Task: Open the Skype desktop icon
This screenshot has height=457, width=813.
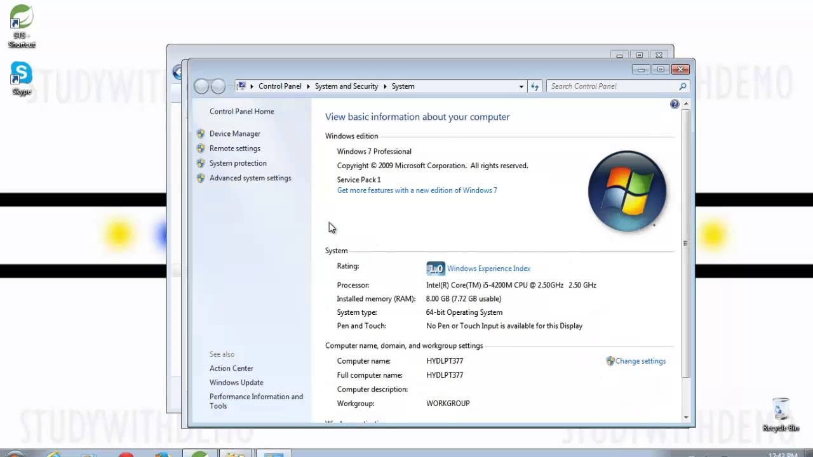Action: pyautogui.click(x=22, y=78)
